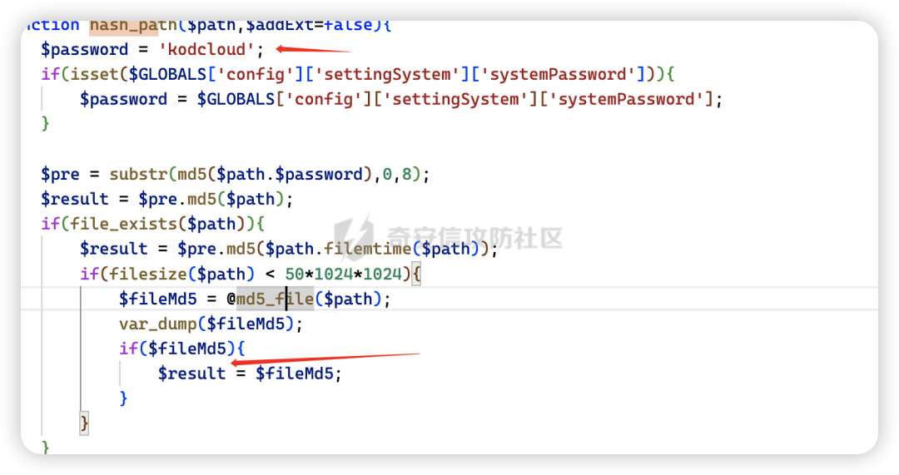The width and height of the screenshot is (899, 475).
Task: Click the hash_path function name in the declaration
Action: point(133,26)
